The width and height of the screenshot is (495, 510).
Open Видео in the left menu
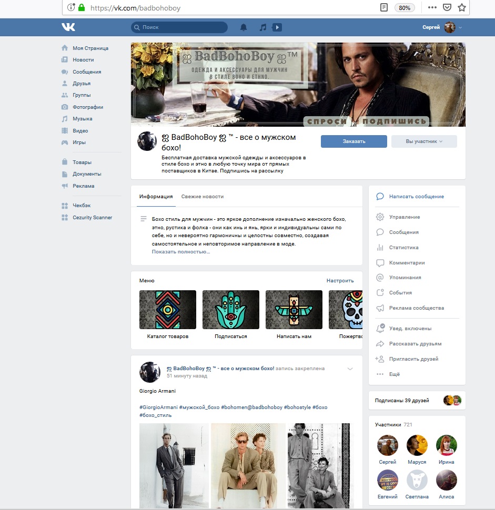pyautogui.click(x=80, y=131)
